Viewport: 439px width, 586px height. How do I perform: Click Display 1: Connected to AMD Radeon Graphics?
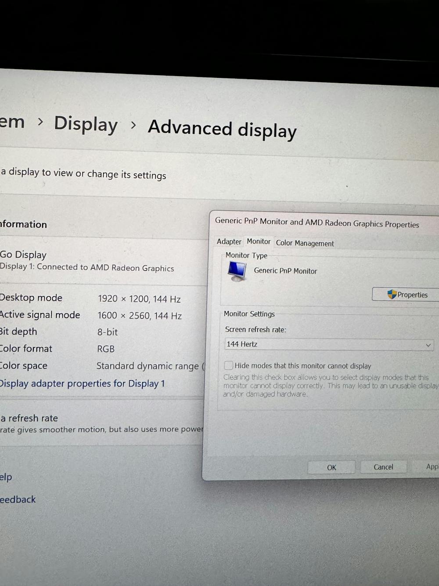[x=87, y=267]
